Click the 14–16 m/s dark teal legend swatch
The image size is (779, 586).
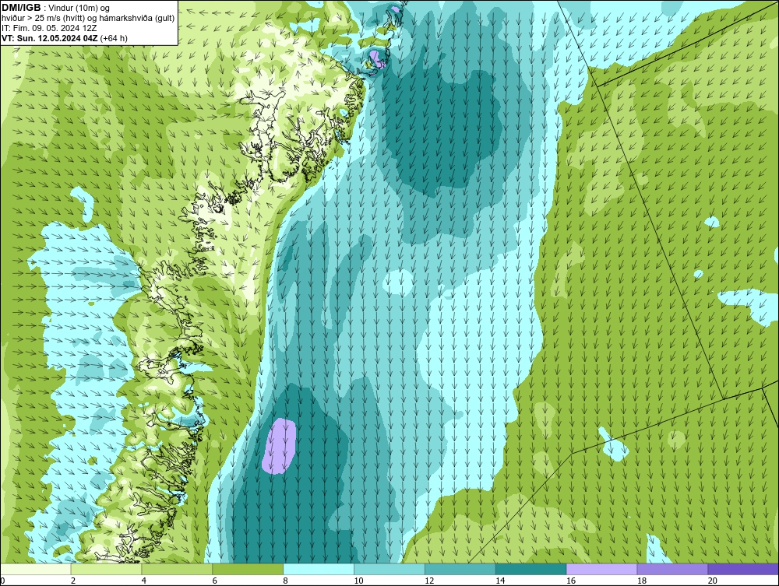tap(531, 569)
